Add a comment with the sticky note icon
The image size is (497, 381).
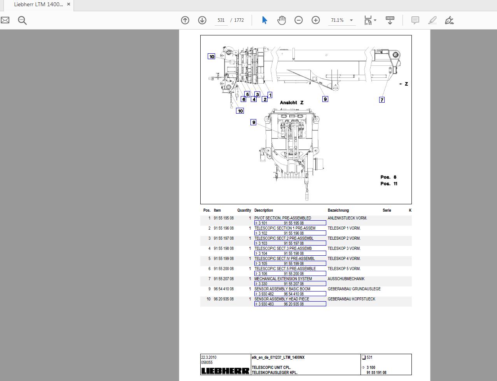(x=415, y=20)
